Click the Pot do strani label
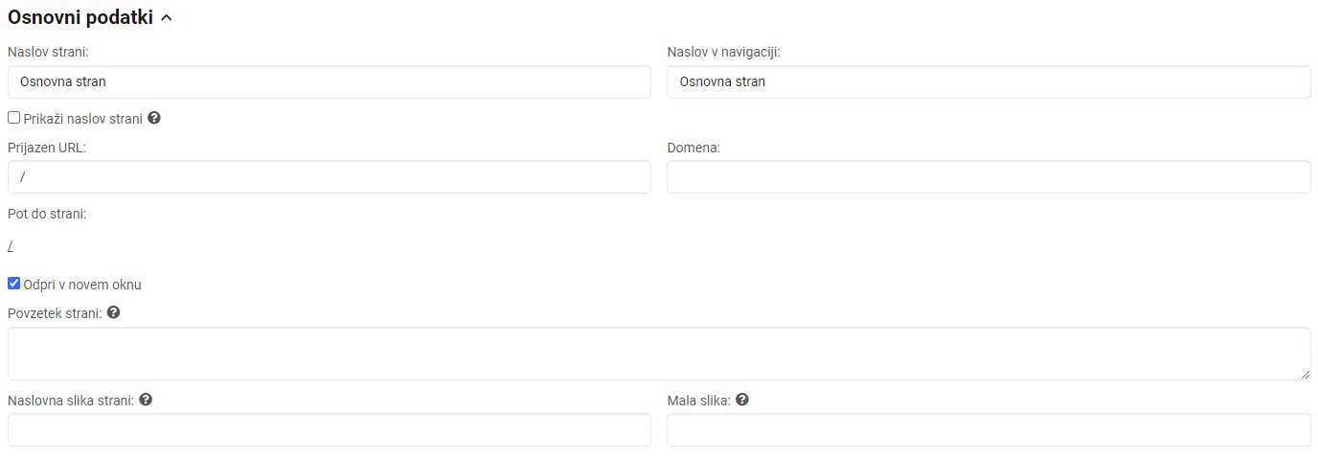 pyautogui.click(x=47, y=214)
